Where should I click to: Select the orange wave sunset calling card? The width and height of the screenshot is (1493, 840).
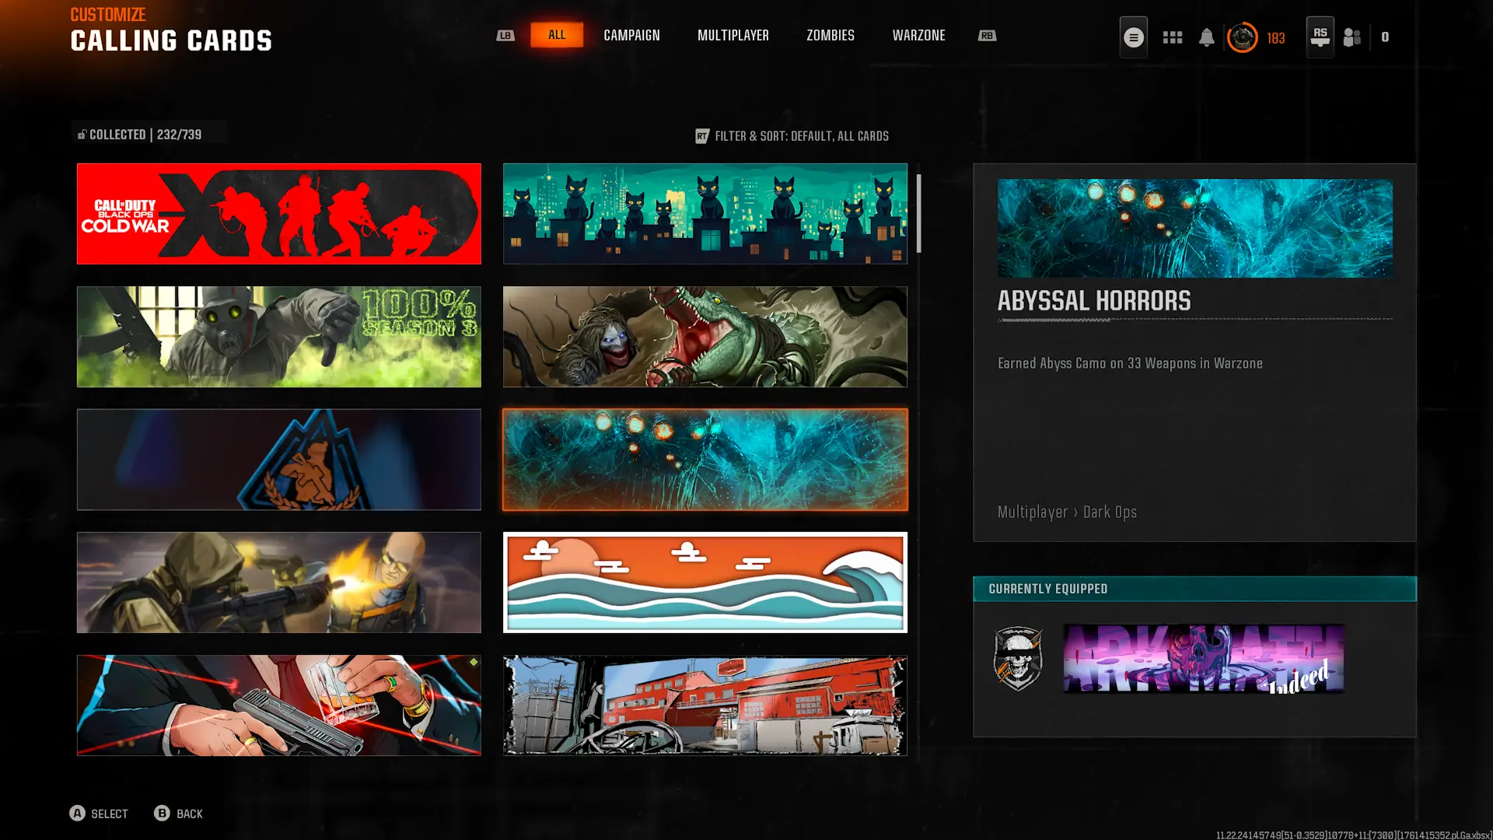pyautogui.click(x=705, y=583)
